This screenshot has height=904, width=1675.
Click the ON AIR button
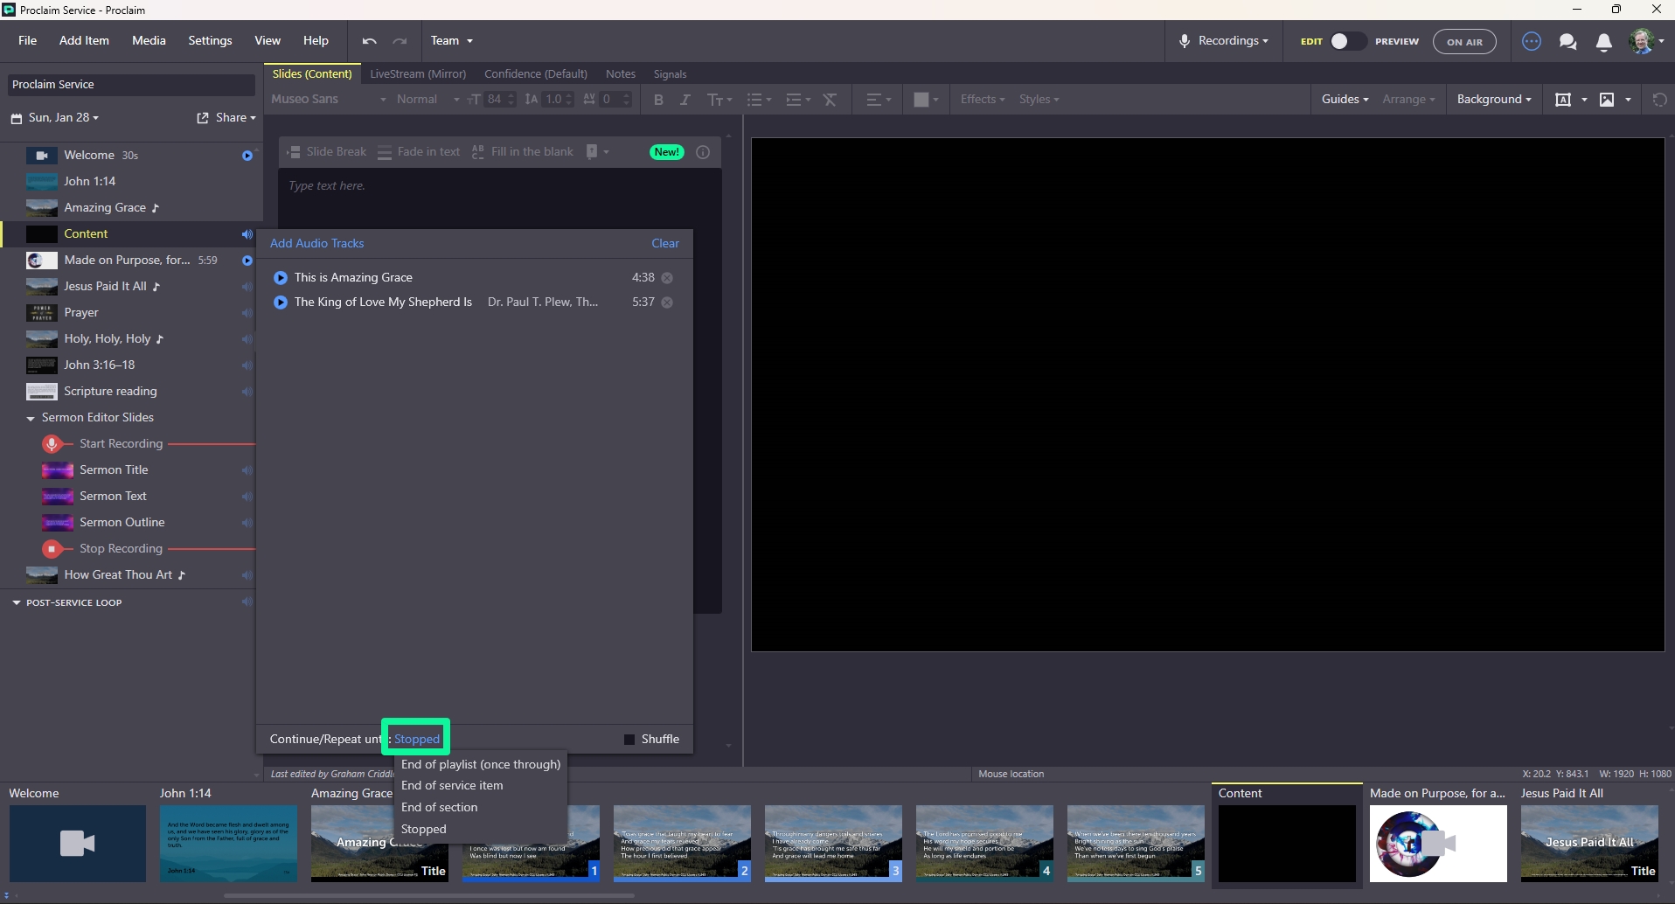(x=1464, y=41)
